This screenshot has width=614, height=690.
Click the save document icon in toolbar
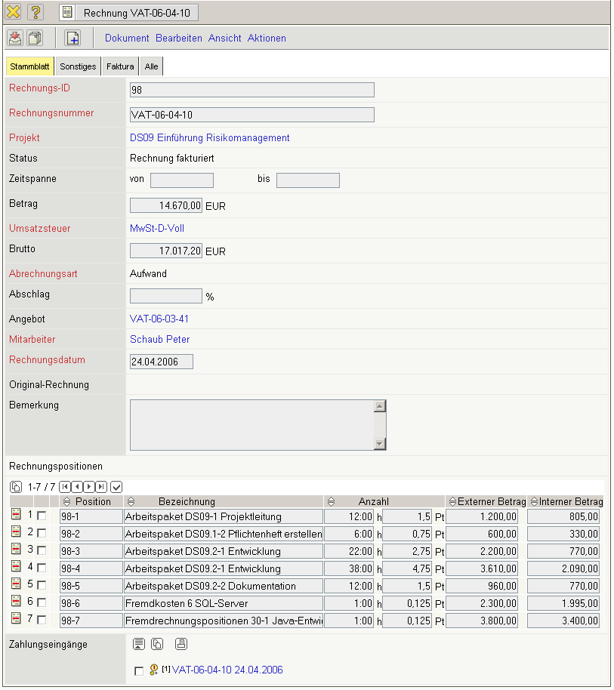(x=15, y=38)
